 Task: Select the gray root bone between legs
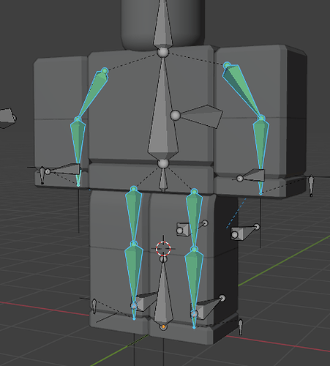[163, 293]
